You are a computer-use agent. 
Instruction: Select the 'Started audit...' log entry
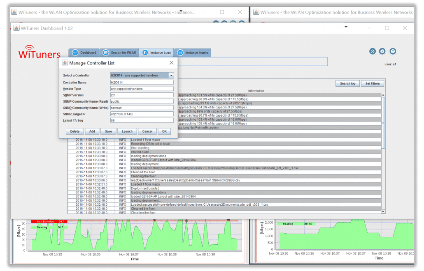tap(224, 152)
